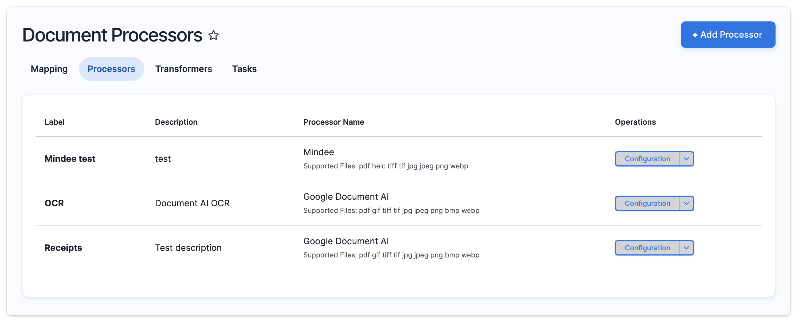Image resolution: width=797 pixels, height=322 pixels.
Task: Switch to the Mapping tab
Action: 49,69
